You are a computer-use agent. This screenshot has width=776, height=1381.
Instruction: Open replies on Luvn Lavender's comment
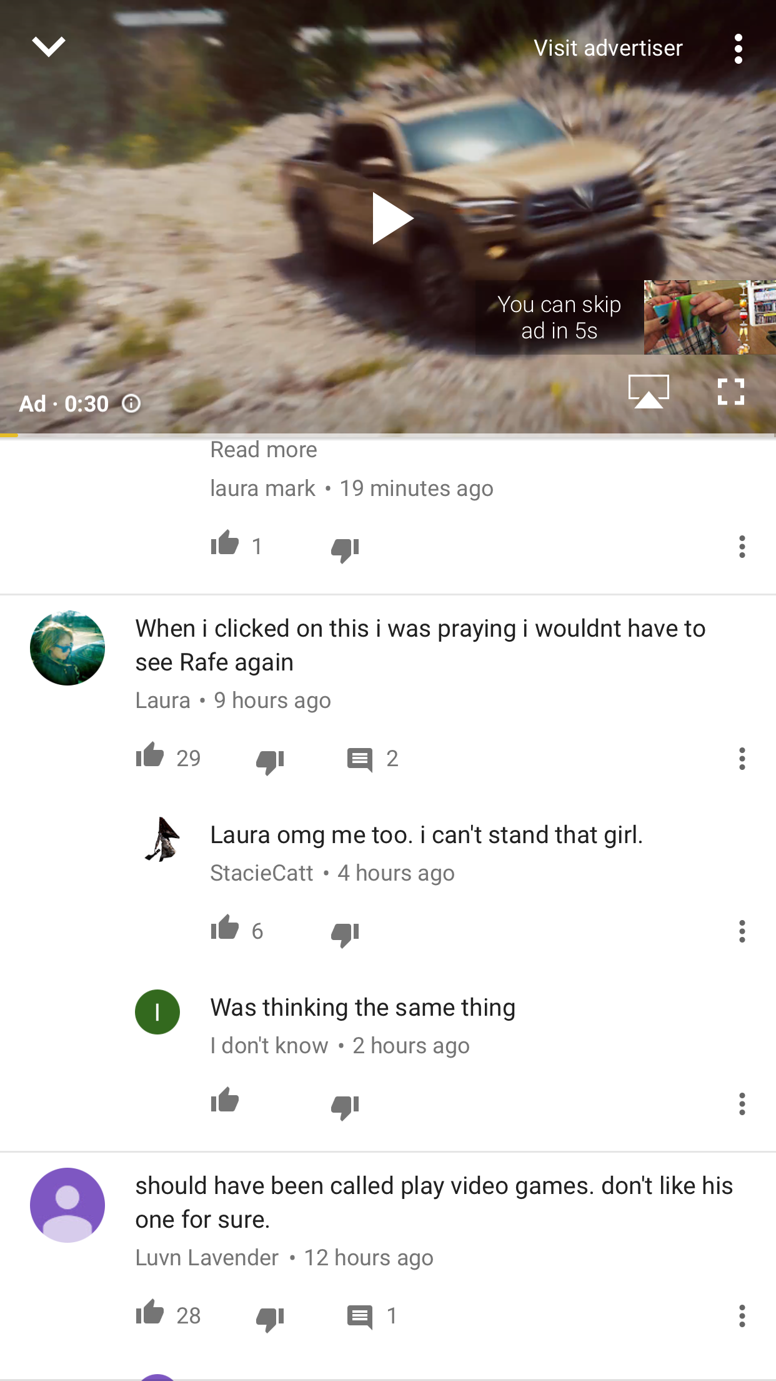(372, 1317)
